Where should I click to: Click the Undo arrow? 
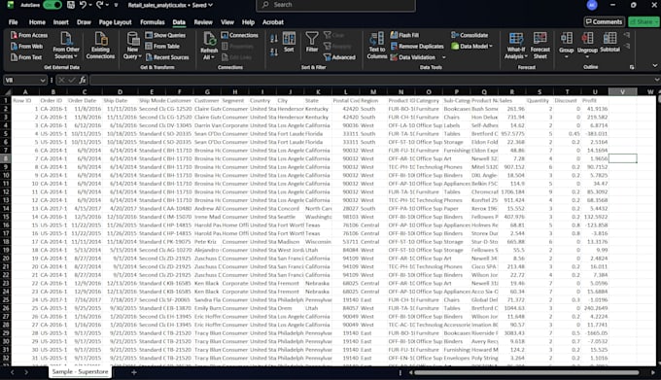(83, 5)
